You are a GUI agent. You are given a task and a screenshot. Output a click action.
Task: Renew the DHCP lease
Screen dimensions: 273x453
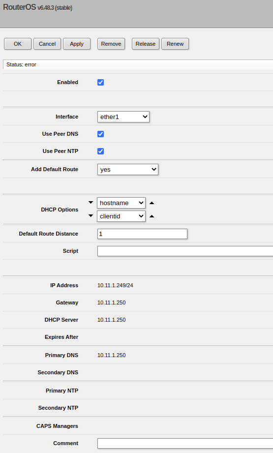point(175,44)
